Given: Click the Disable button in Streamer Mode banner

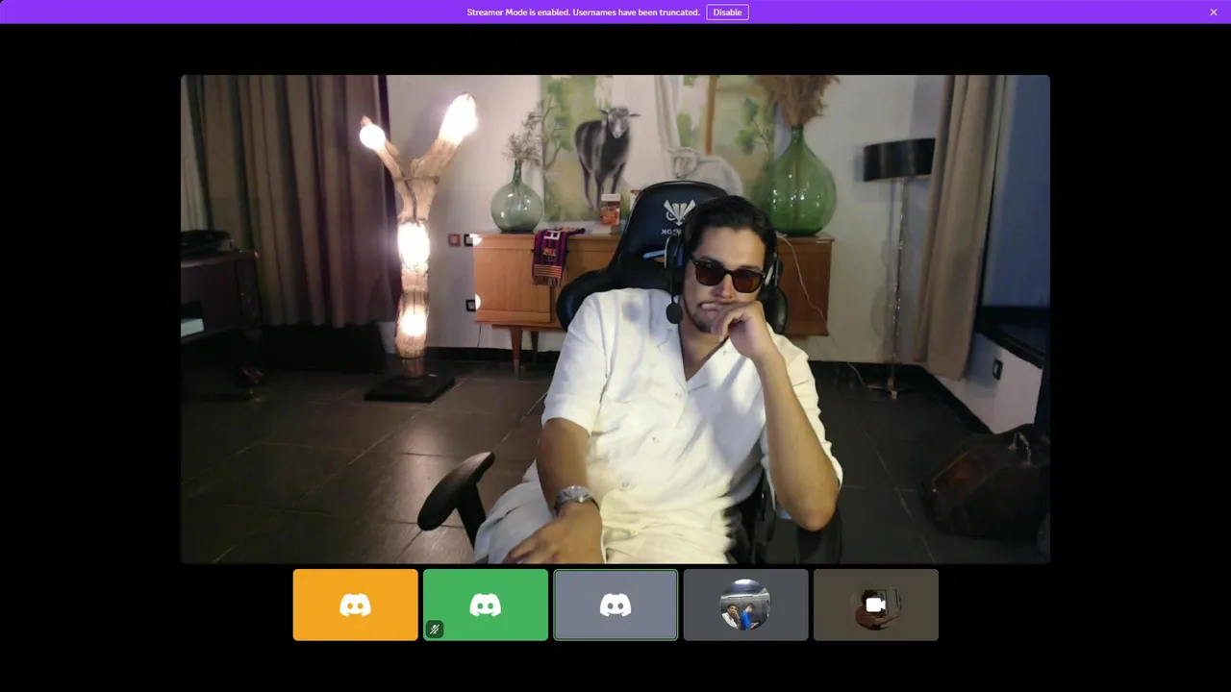Looking at the screenshot, I should point(727,12).
